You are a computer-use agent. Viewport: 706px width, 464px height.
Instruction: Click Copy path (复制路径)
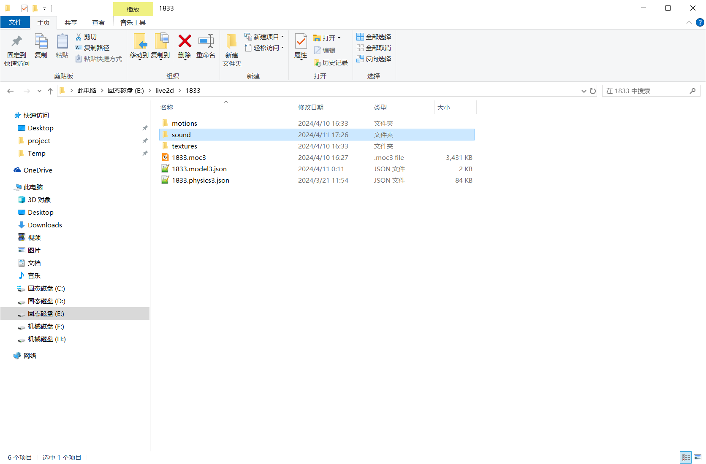click(x=92, y=48)
